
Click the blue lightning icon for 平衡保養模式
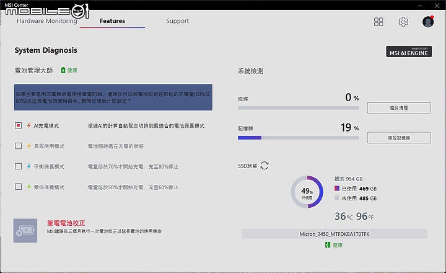pos(28,166)
